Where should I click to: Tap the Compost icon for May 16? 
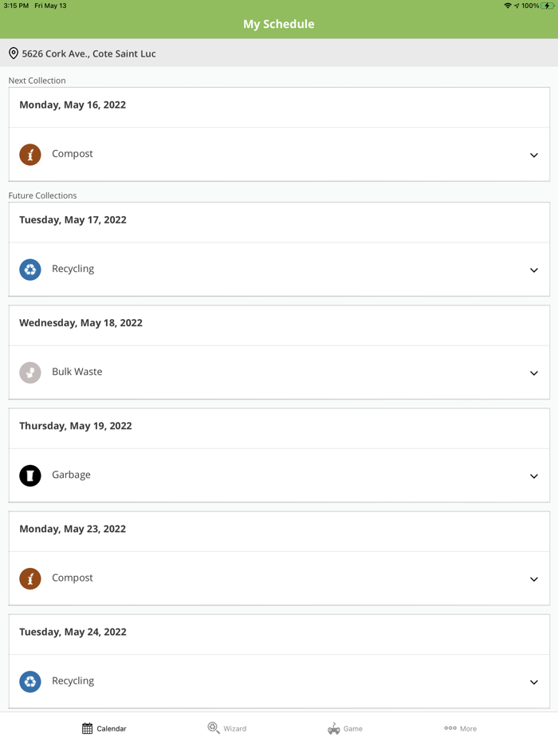[30, 154]
